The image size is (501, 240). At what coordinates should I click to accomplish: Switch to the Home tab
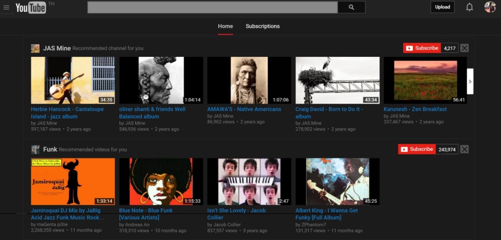click(225, 26)
